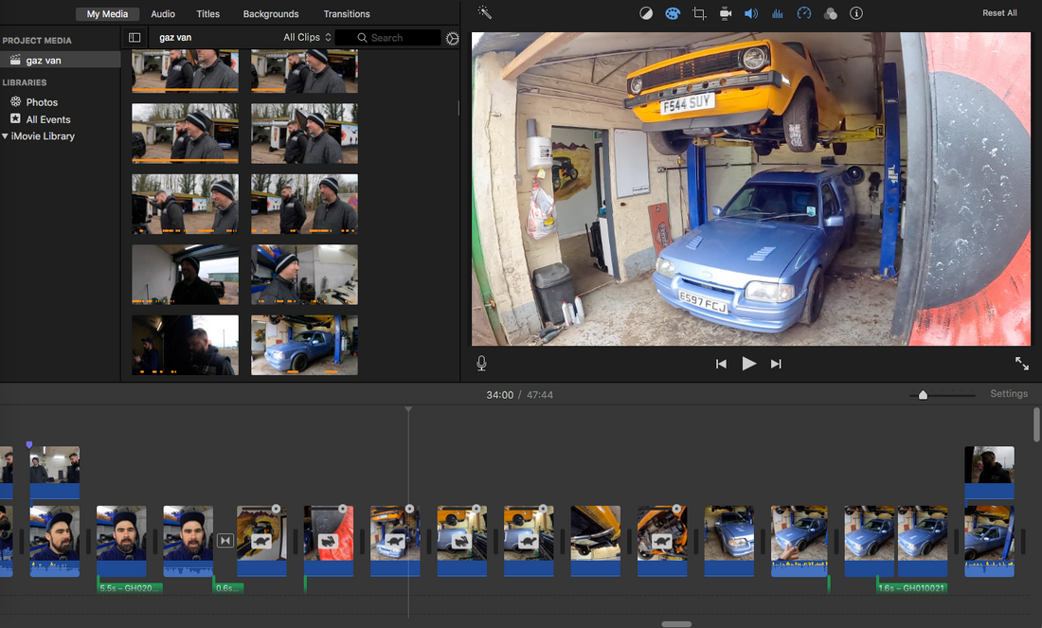The width and height of the screenshot is (1042, 628).
Task: Click the timeline vertical scrollbar
Action: [x=1036, y=424]
